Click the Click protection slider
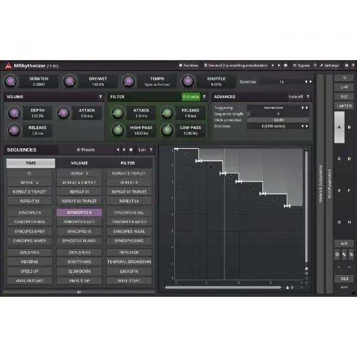 click(278, 120)
